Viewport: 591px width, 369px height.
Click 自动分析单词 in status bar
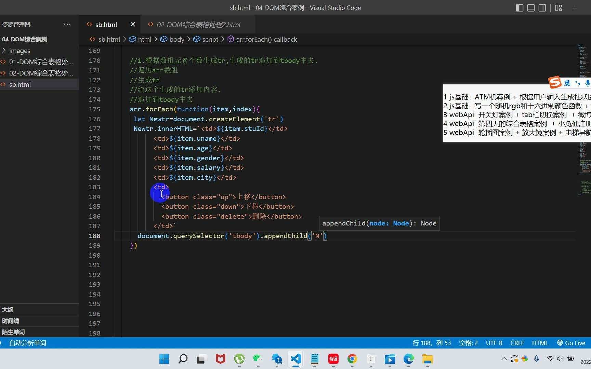point(28,343)
